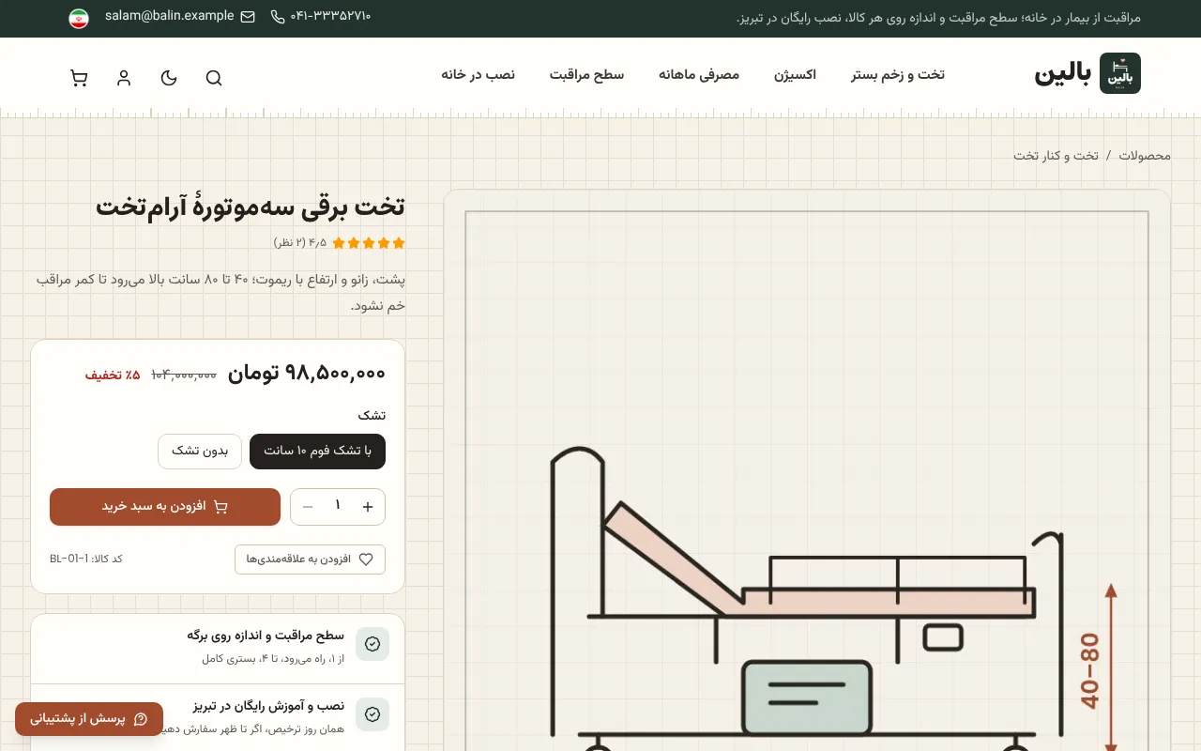Open the تخت و زخم بستر menu
Viewport: 1201px width, 751px height.
click(898, 75)
